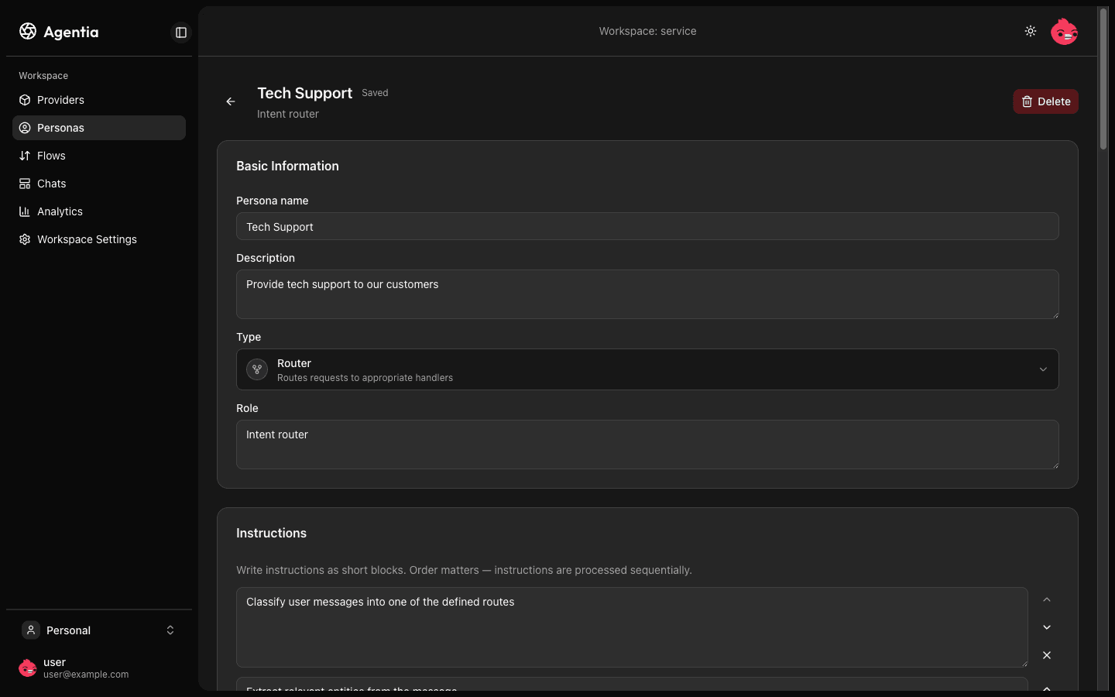Click the Agentia logo icon

[28, 31]
